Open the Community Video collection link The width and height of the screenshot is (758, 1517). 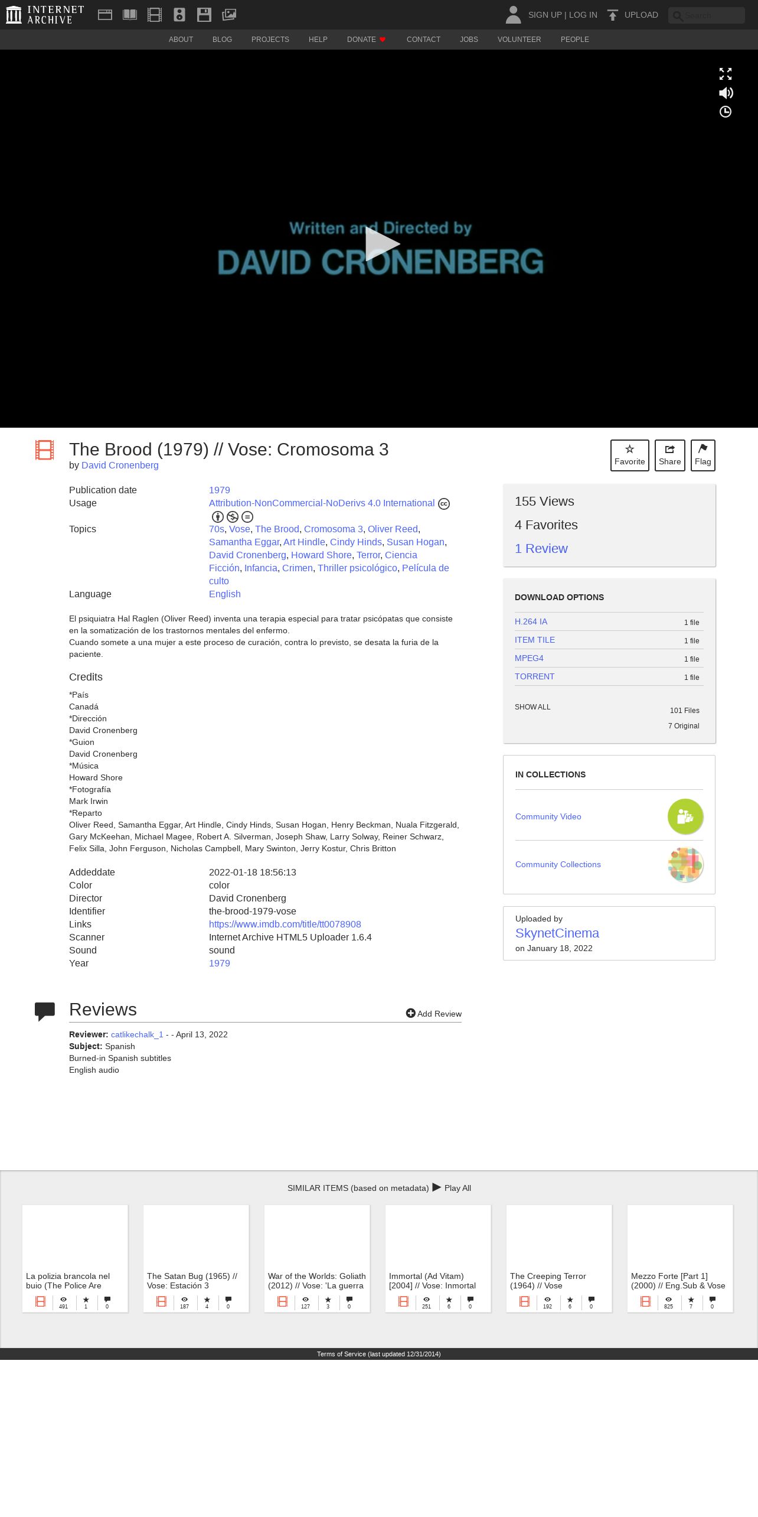pos(548,816)
